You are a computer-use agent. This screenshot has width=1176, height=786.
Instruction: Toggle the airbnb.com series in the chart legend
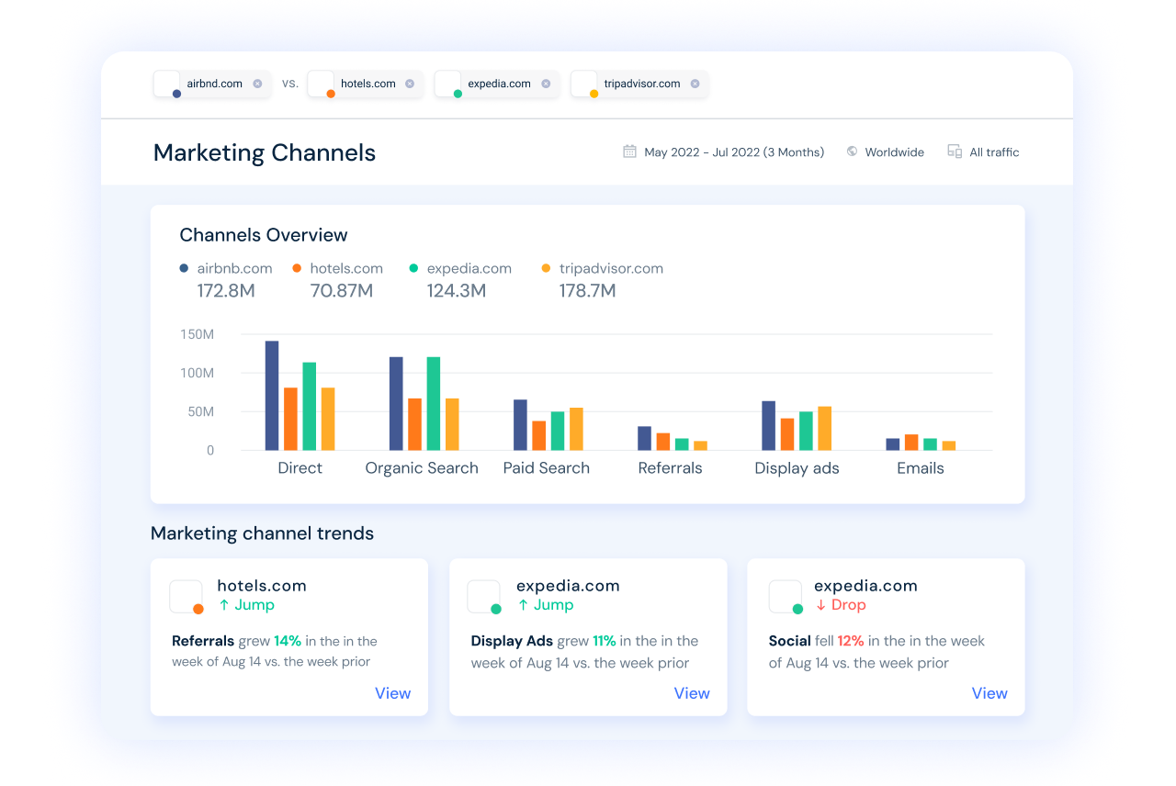[x=234, y=269]
